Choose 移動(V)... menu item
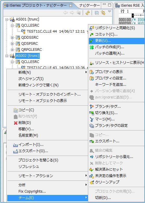 coord(48,129)
